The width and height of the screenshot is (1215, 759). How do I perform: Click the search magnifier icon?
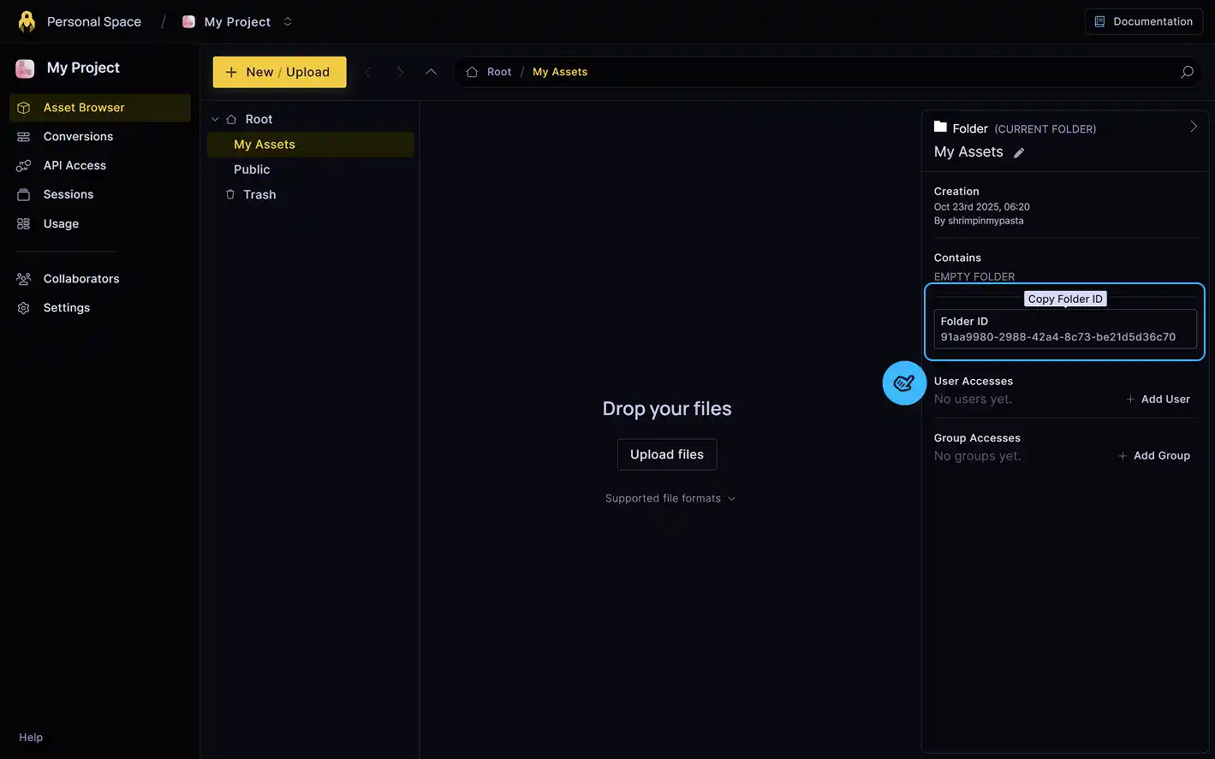1187,72
